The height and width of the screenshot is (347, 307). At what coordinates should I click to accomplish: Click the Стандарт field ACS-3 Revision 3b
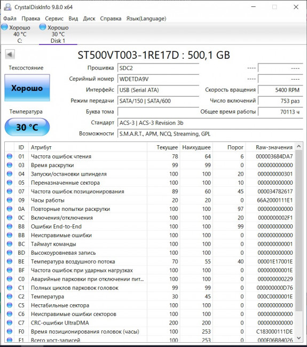(x=210, y=123)
